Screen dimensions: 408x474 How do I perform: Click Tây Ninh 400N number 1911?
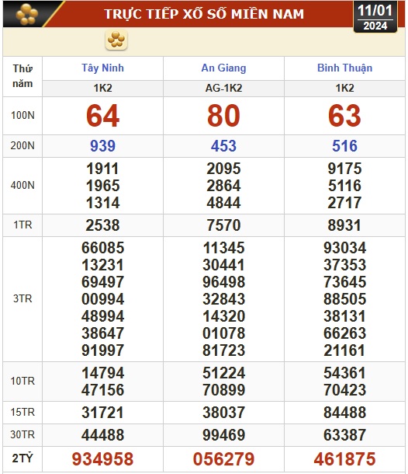tap(102, 169)
